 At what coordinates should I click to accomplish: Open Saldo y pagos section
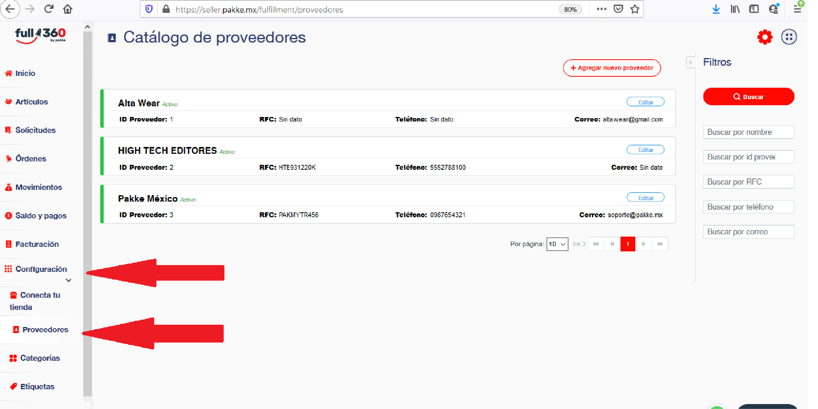click(41, 216)
